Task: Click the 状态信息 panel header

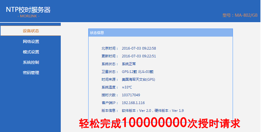Action: 161,33
